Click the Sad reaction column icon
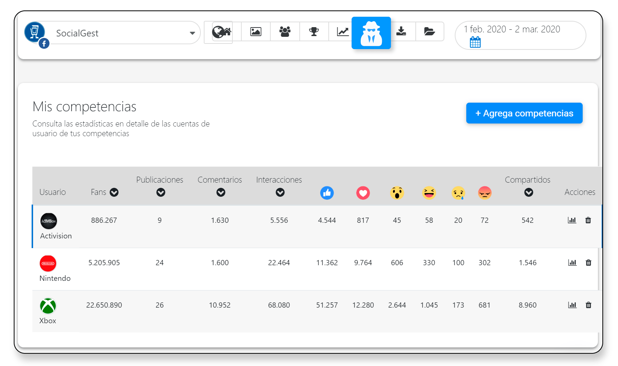Image resolution: width=618 pixels, height=366 pixels. (x=458, y=193)
